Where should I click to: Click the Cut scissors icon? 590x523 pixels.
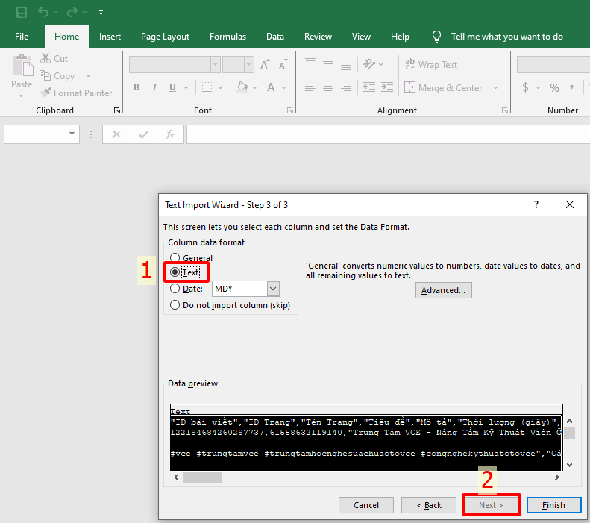click(x=45, y=58)
